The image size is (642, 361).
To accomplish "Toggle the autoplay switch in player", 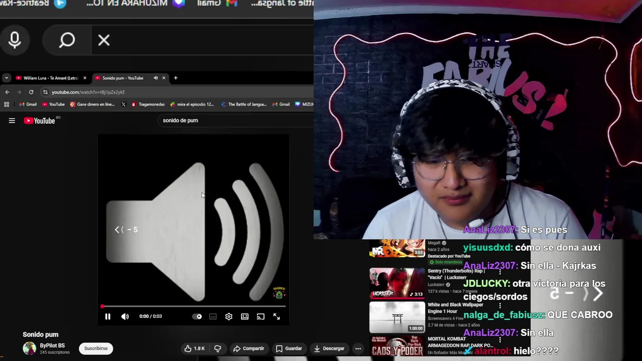I will (x=197, y=316).
